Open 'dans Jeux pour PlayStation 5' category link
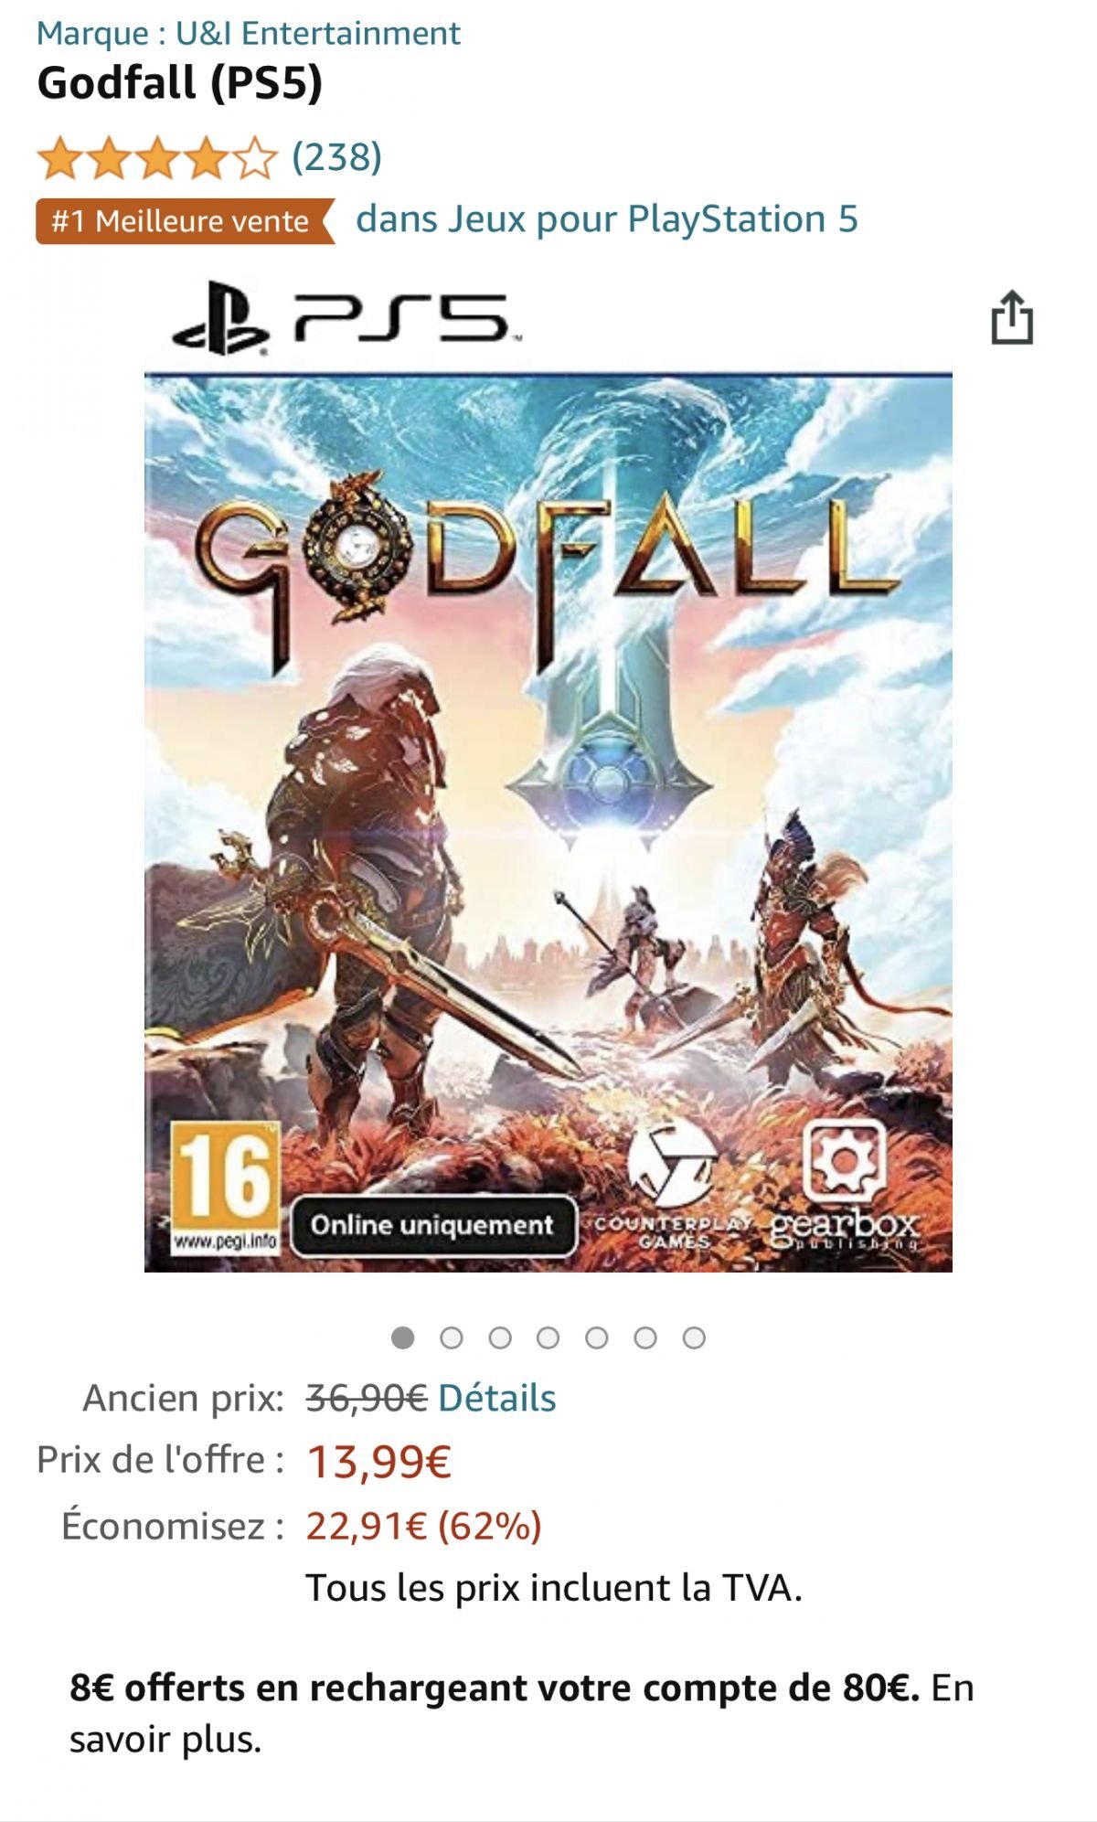 point(607,219)
